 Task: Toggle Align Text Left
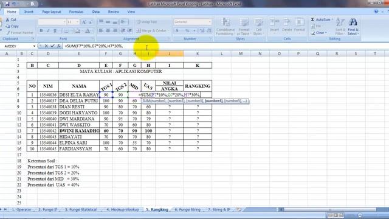[101, 30]
